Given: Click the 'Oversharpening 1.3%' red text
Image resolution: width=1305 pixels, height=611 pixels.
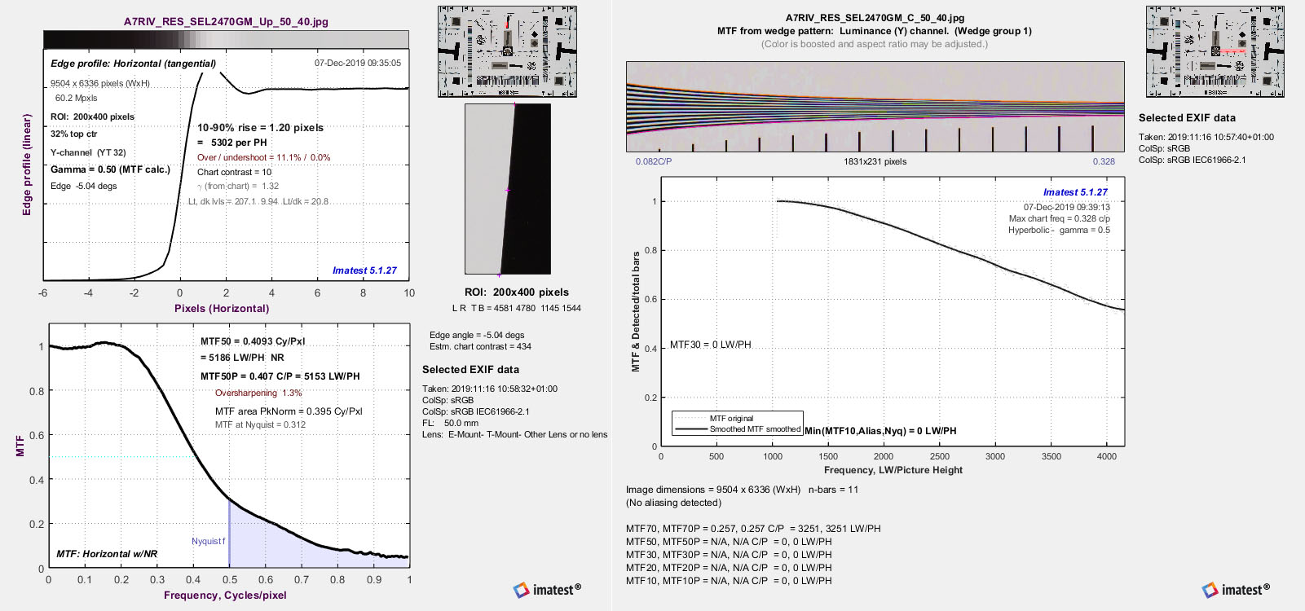Looking at the screenshot, I should (258, 393).
